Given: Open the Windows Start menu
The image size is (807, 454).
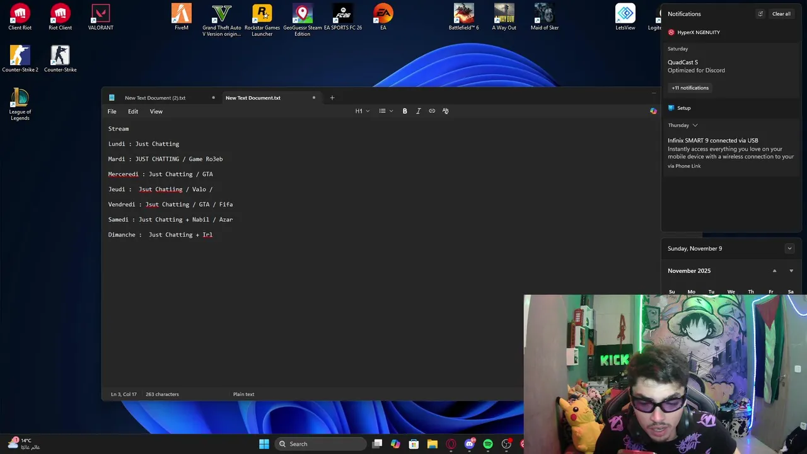Looking at the screenshot, I should click(264, 444).
